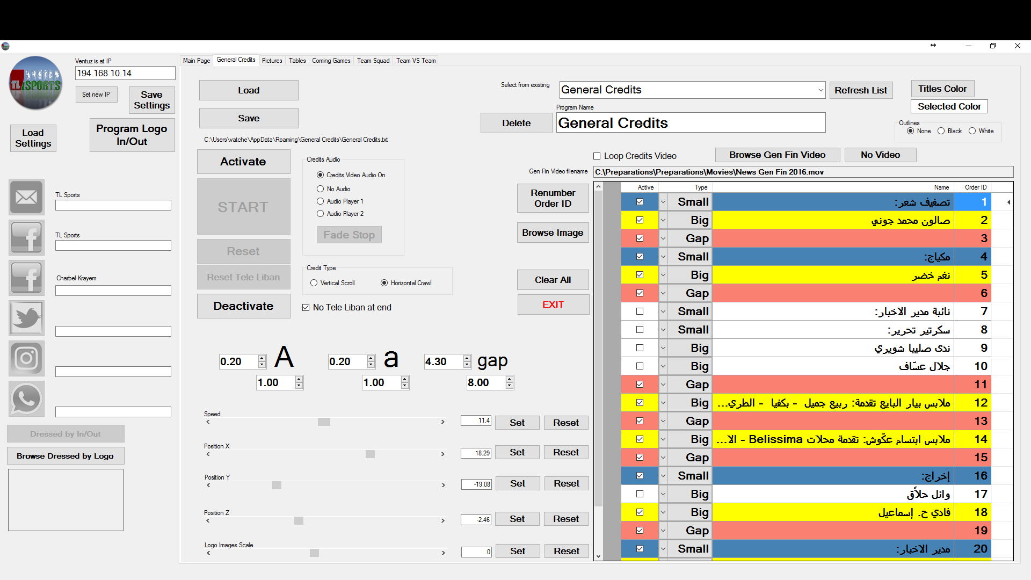Open the Team Squad tab
Image resolution: width=1031 pixels, height=580 pixels.
(x=373, y=61)
